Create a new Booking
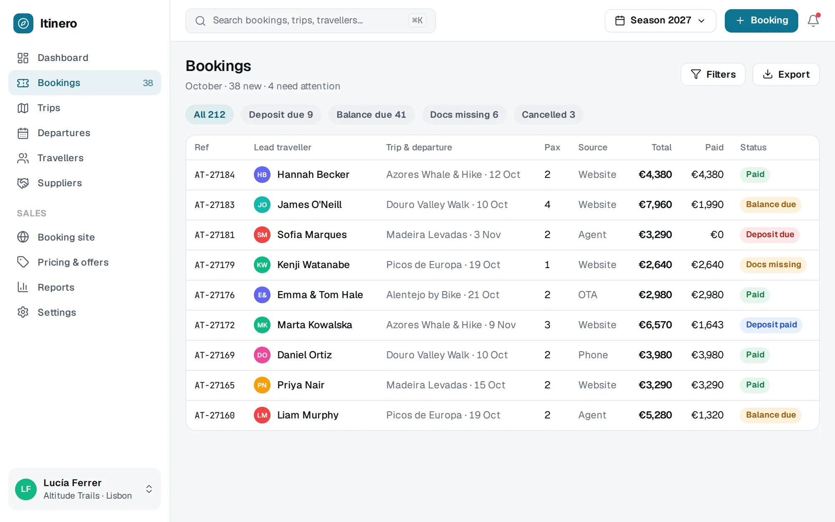835x522 pixels. click(762, 20)
